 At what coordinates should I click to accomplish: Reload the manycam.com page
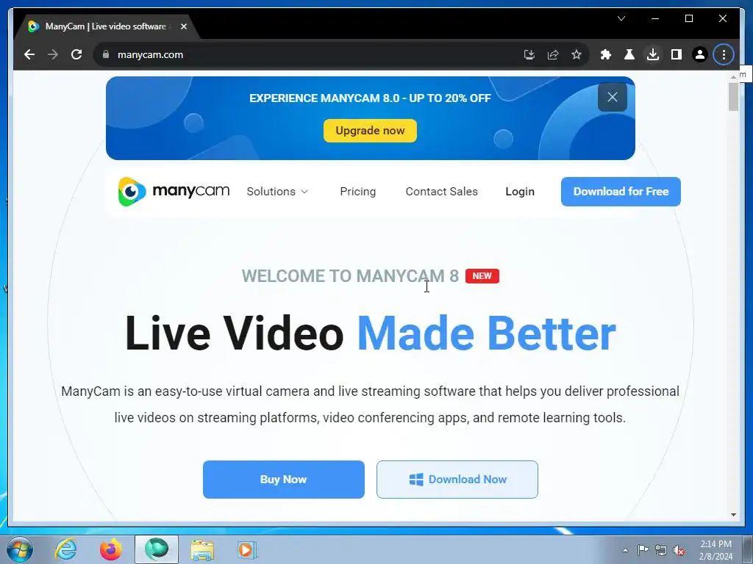[x=76, y=54]
